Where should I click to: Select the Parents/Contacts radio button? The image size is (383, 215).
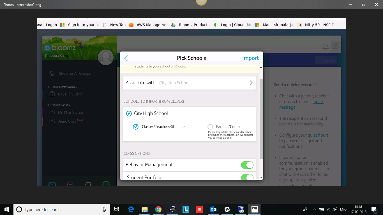tap(210, 127)
